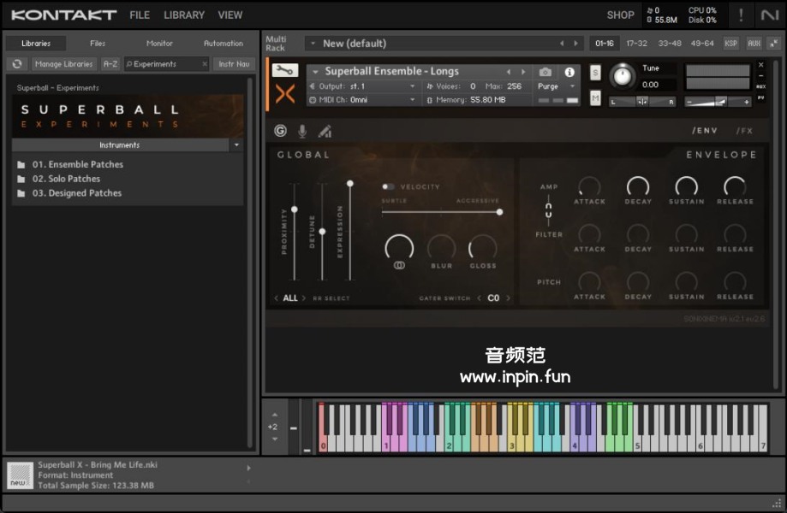The image size is (787, 513).
Task: Click the exclamation warning icon in header
Action: [x=741, y=15]
